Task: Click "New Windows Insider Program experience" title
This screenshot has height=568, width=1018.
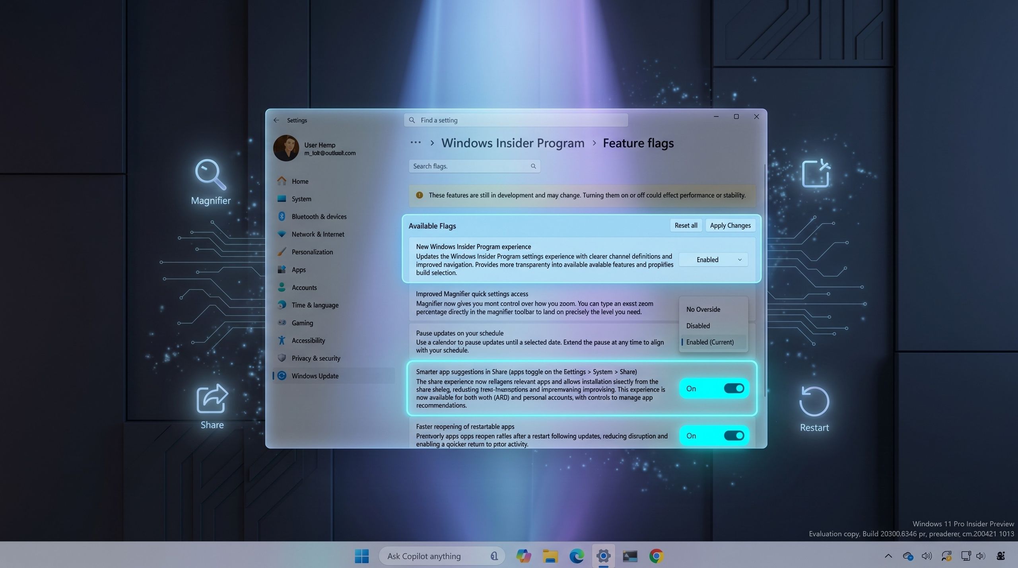Action: [x=473, y=246]
